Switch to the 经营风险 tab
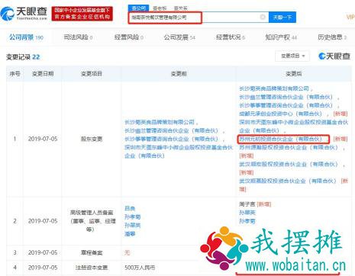 pos(129,37)
